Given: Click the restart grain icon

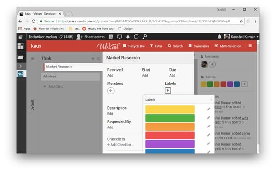Looking at the screenshot, I should (x=136, y=37).
